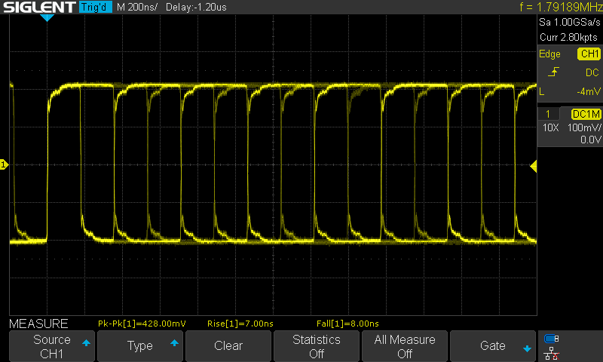Click the channel 1 ground marker on left edge
This screenshot has width=603, height=362.
click(x=5, y=164)
